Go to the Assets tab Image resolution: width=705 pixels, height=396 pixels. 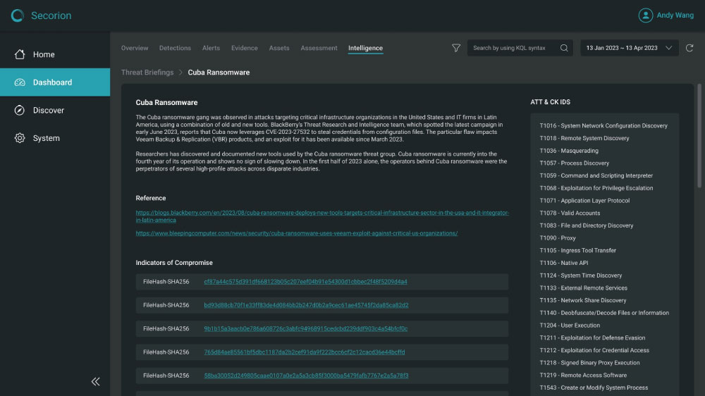[279, 48]
